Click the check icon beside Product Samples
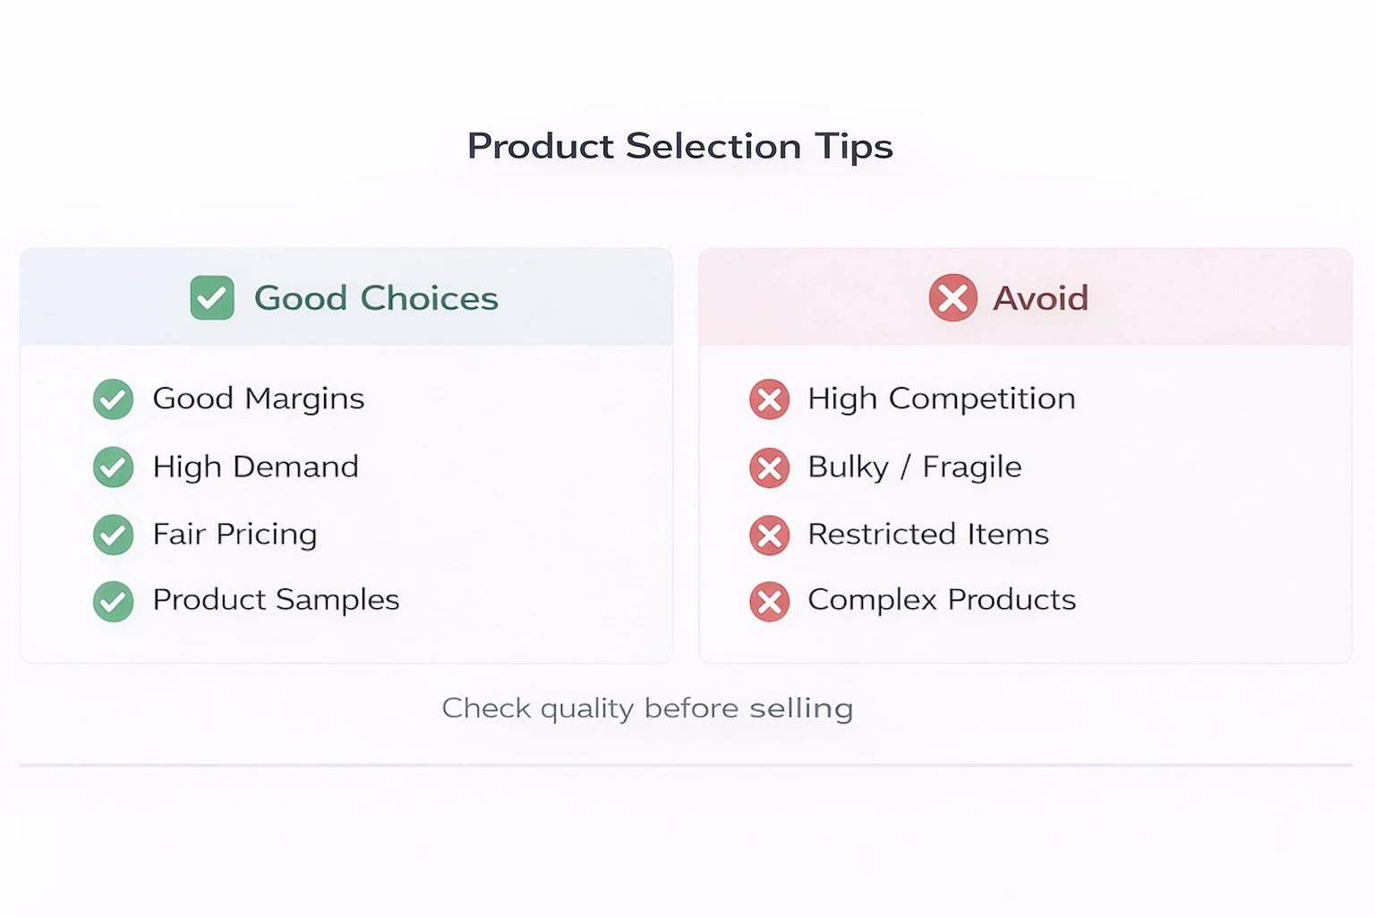 (114, 602)
